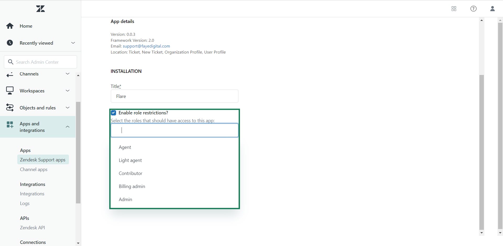Collapse Apps and integrations section

68,127
